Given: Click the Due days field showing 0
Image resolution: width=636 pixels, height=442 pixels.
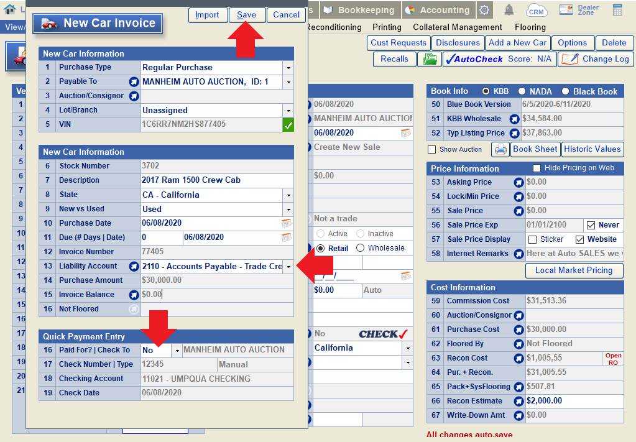Looking at the screenshot, I should pyautogui.click(x=162, y=237).
